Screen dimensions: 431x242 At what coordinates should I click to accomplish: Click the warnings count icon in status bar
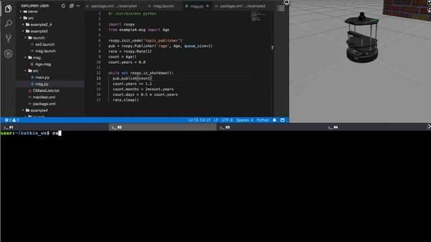[15, 120]
